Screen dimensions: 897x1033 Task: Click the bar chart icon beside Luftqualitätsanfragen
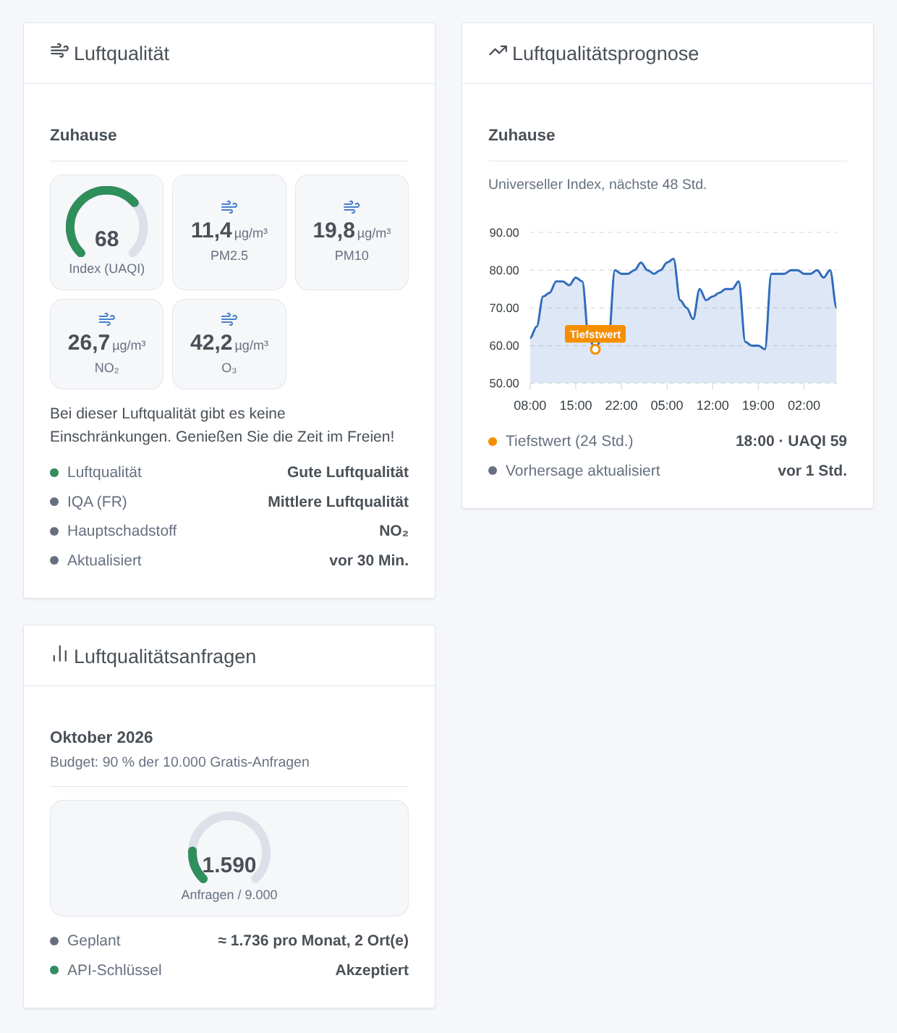[59, 654]
